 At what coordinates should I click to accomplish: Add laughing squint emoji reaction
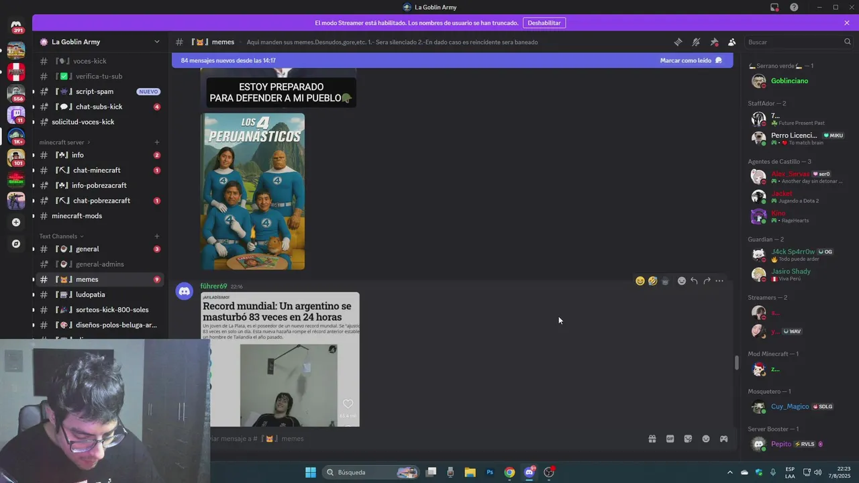(640, 281)
